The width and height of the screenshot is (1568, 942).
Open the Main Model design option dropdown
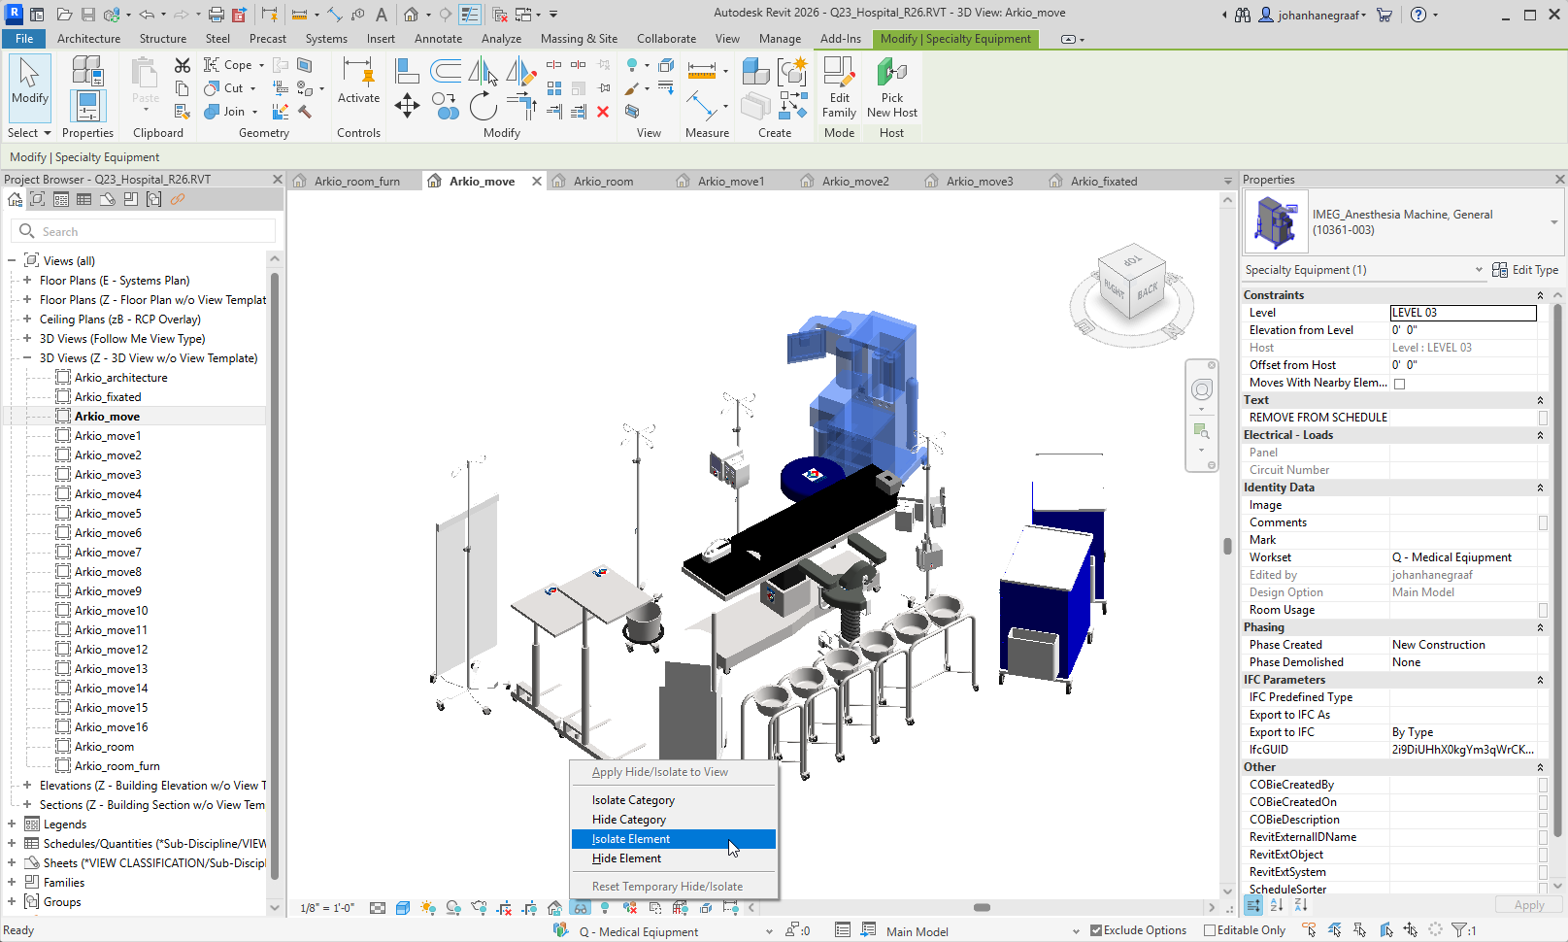[1075, 931]
